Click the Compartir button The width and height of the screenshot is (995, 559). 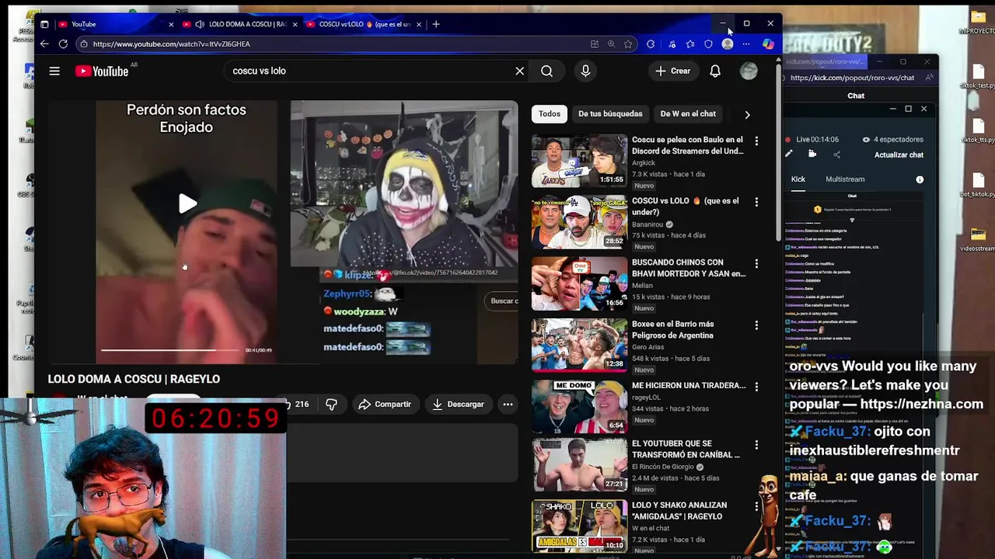pos(384,404)
